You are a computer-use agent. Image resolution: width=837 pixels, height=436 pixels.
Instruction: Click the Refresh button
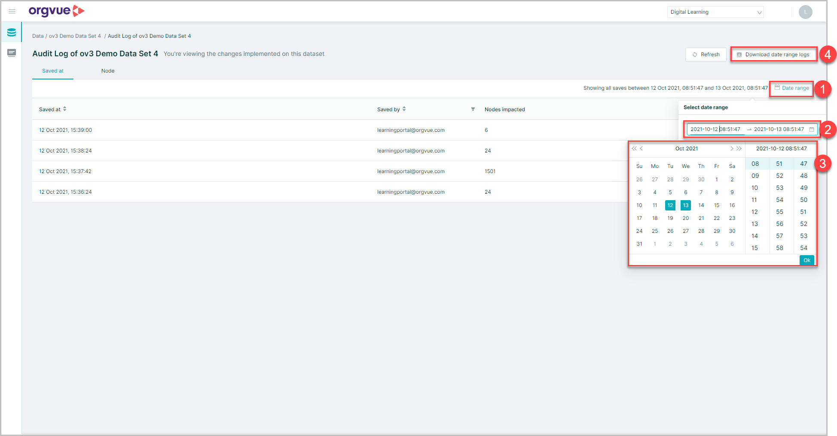tap(706, 55)
